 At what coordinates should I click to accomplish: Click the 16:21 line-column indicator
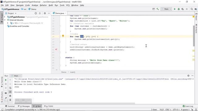pyautogui.click(x=161, y=109)
